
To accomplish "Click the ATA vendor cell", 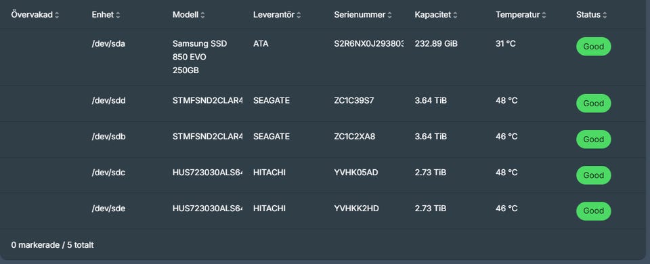I will coord(261,43).
